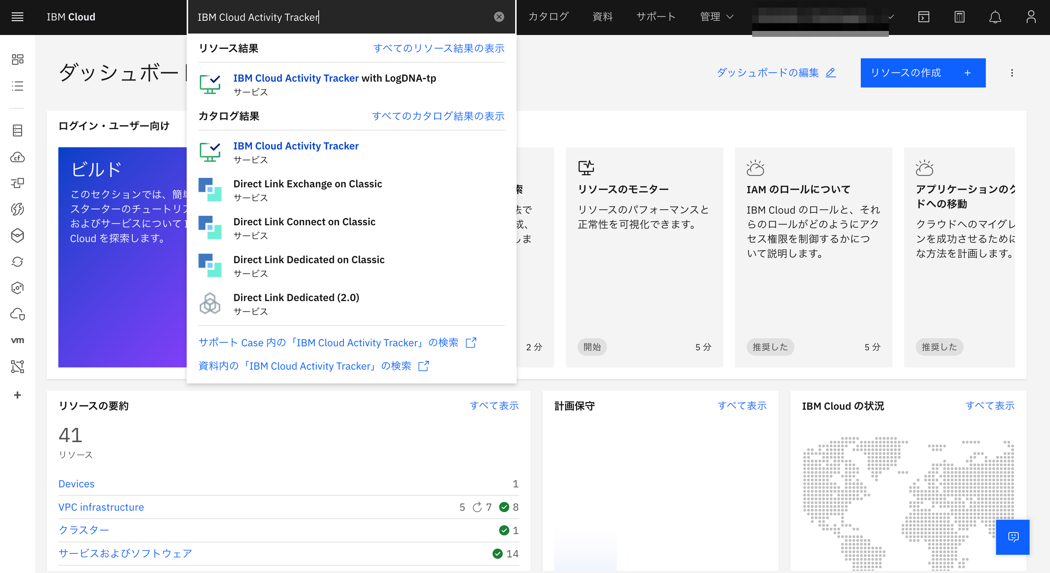Screen dimensions: 1050x573
Task: Open the VMware section in sidebar
Action: click(x=17, y=340)
